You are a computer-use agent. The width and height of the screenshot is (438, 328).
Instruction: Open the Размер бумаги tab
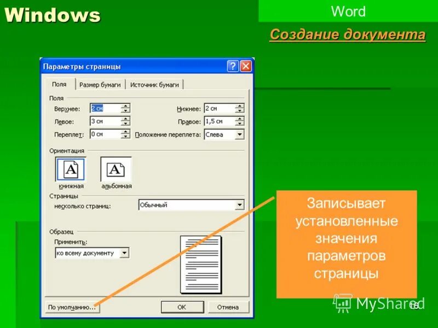click(x=100, y=85)
